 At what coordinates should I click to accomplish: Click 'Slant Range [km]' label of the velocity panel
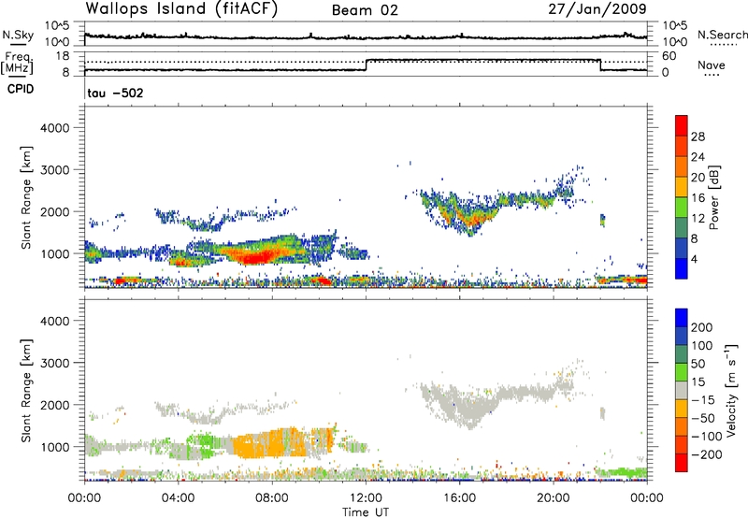coord(26,390)
